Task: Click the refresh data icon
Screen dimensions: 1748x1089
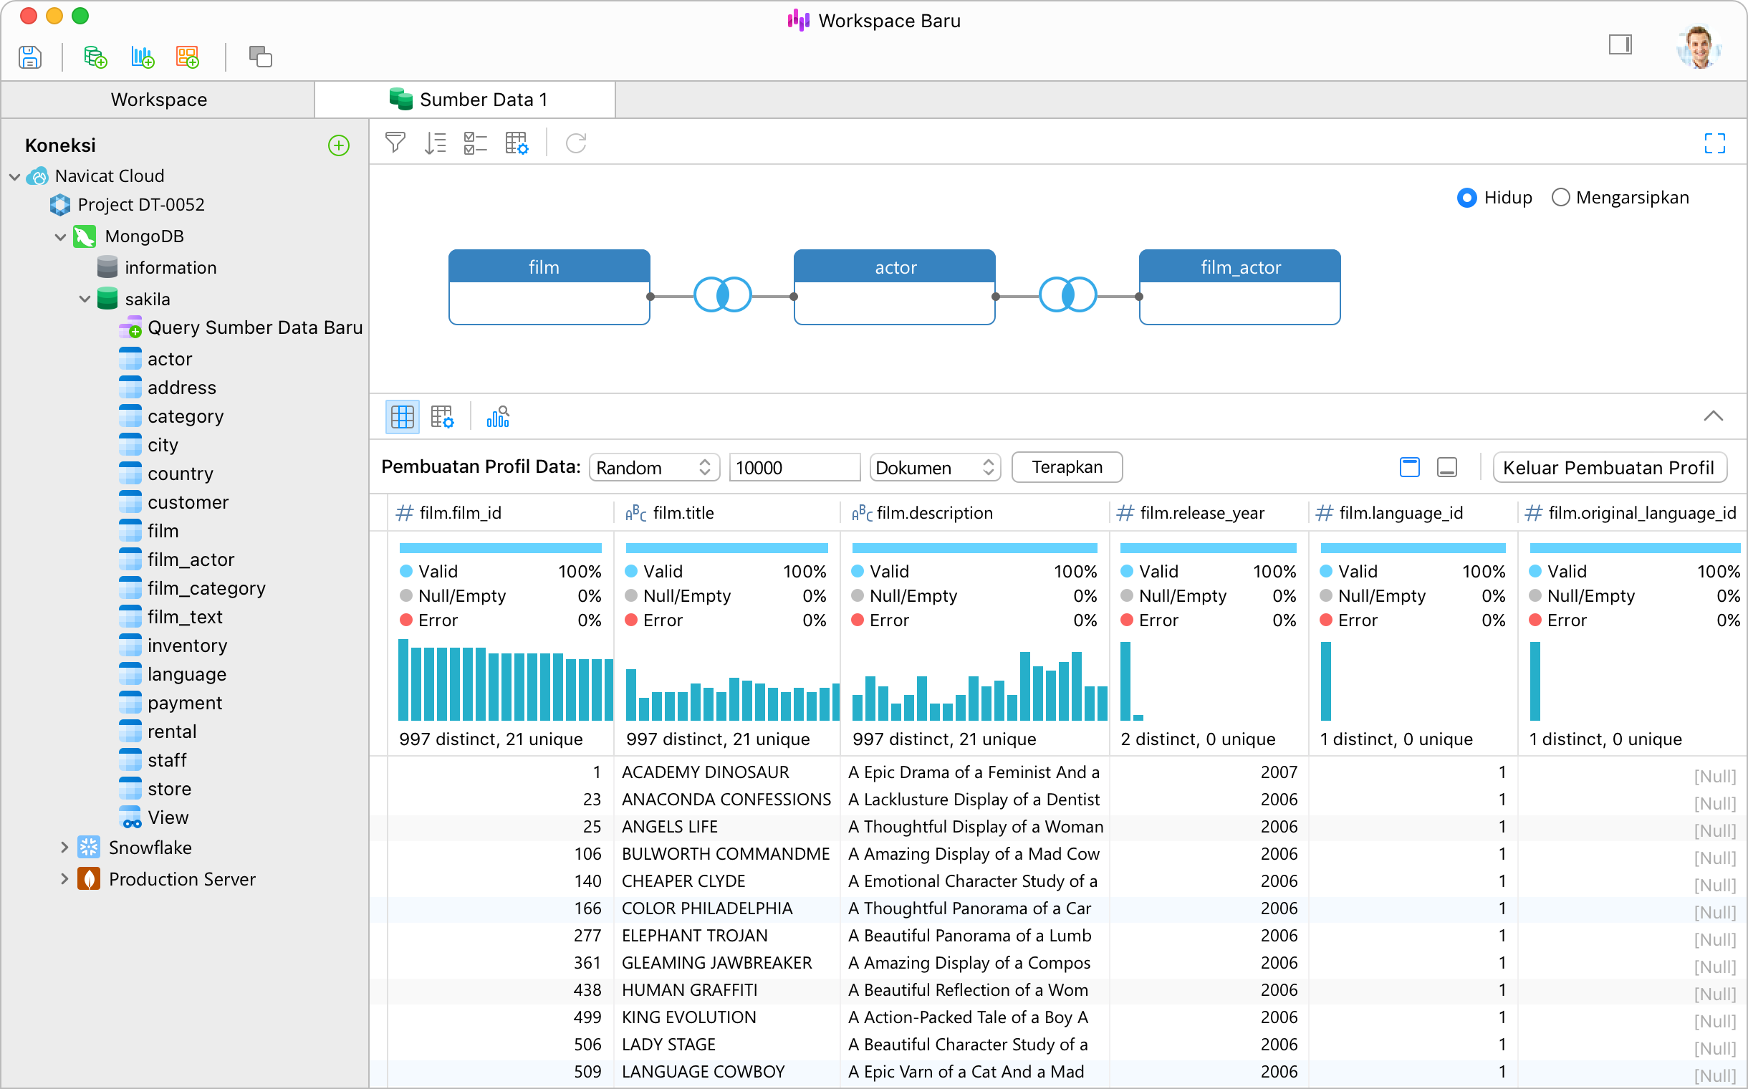Action: (575, 143)
